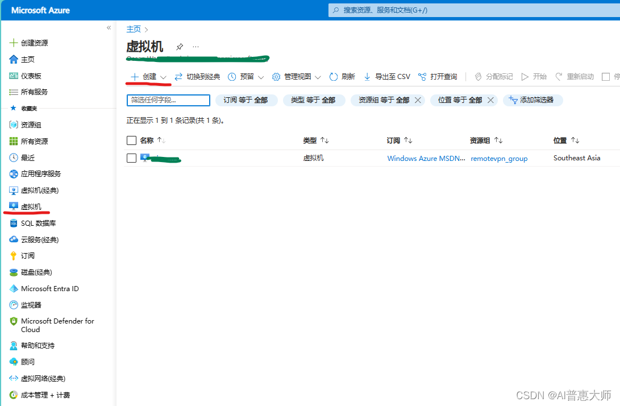
Task: Remove the Location filter with X
Action: pyautogui.click(x=490, y=100)
